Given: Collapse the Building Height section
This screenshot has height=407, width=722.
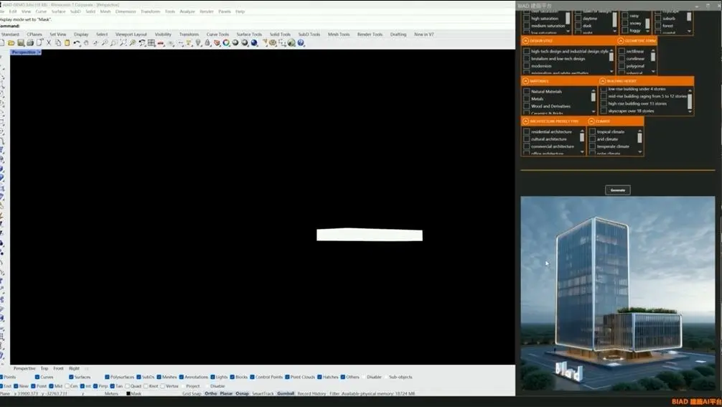Looking at the screenshot, I should 604,81.
